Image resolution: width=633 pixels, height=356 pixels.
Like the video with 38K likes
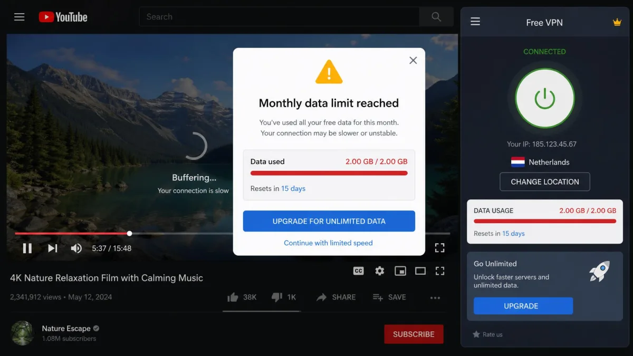[x=242, y=297]
